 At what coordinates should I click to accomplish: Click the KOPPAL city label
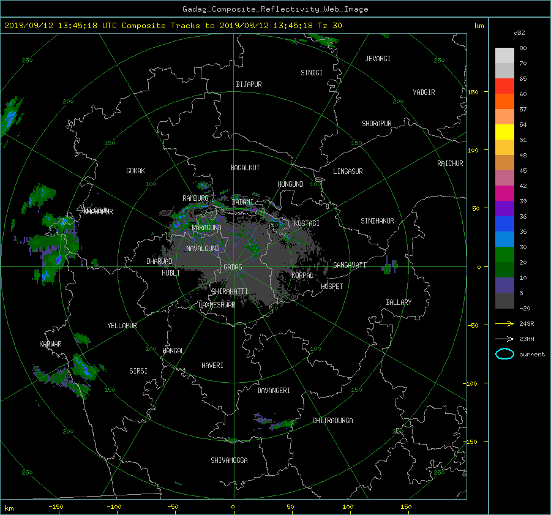coord(302,275)
